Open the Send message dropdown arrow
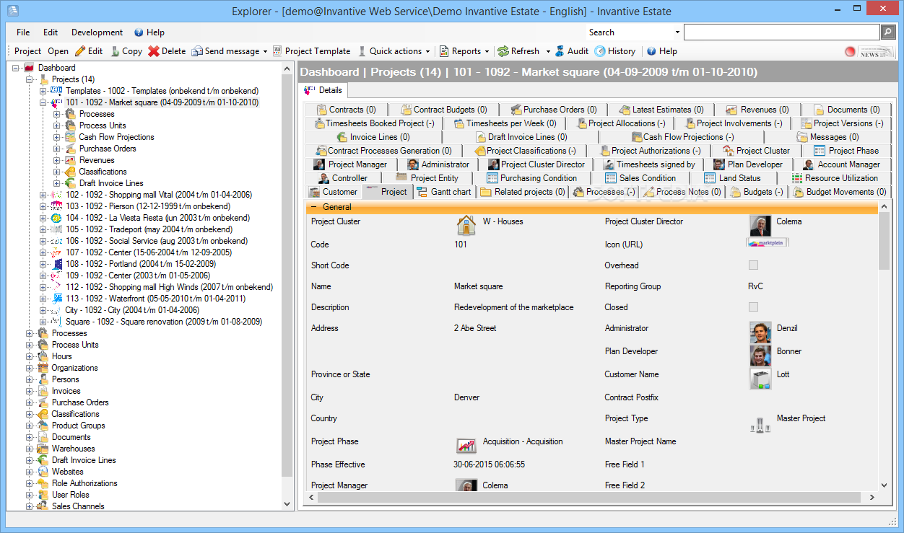The image size is (904, 533). click(x=266, y=52)
